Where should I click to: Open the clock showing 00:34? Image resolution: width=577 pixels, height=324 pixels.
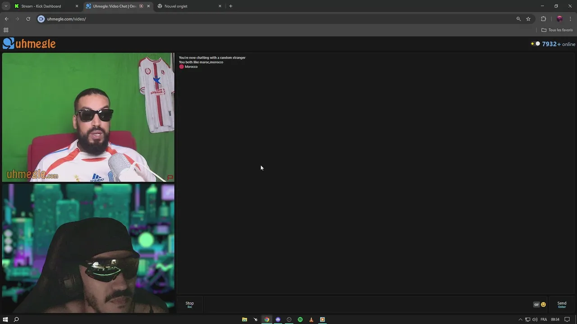click(555, 319)
